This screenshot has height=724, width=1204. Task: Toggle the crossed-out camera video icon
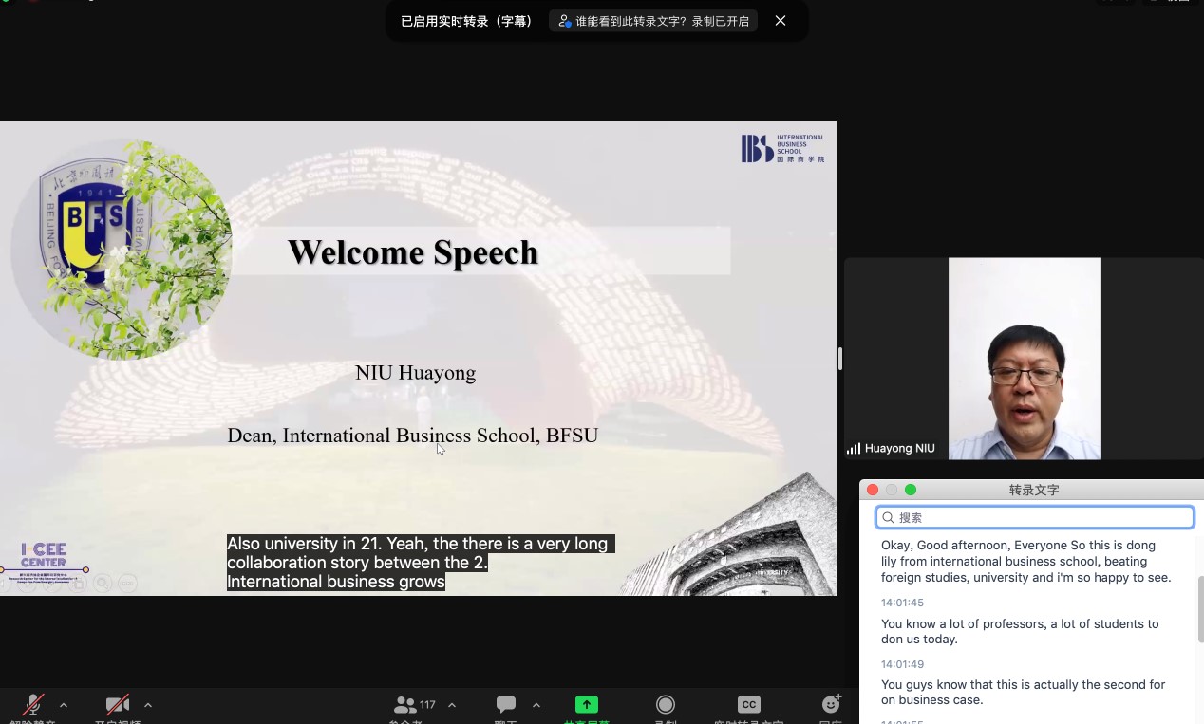tap(118, 705)
